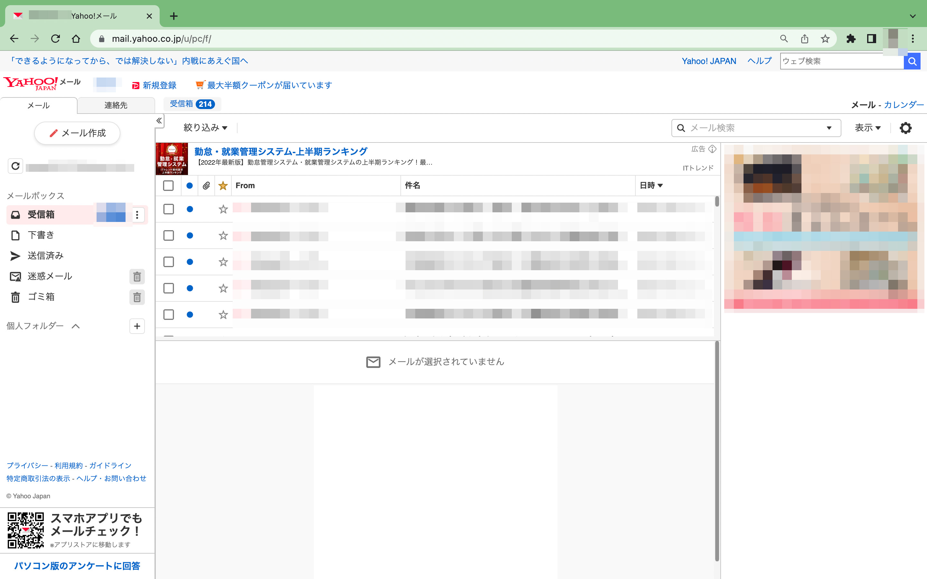The width and height of the screenshot is (927, 579).
Task: Click the browser forward arrow
Action: 35,39
